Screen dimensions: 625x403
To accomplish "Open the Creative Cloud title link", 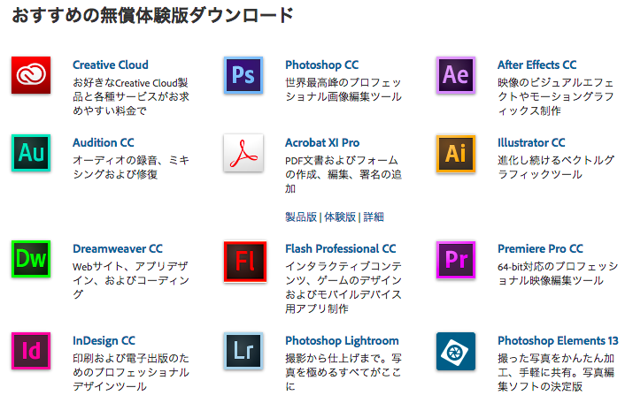I will pos(111,65).
